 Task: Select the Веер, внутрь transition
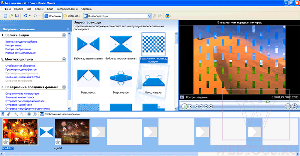tap(121, 78)
